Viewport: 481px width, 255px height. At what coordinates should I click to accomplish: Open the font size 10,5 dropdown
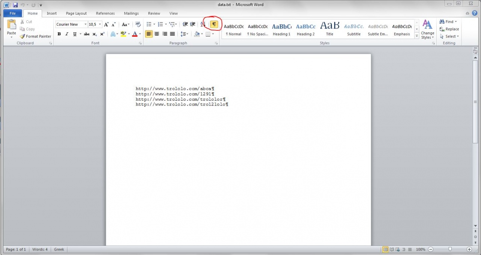pos(100,24)
